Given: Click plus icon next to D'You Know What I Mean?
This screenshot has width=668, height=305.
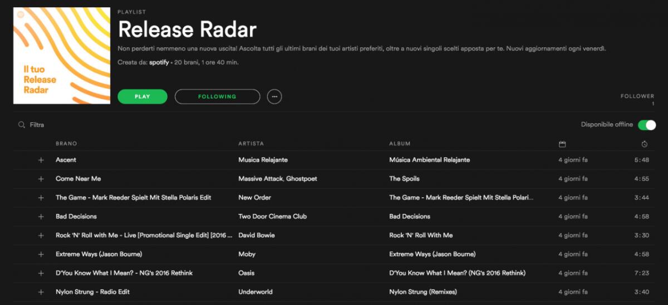Looking at the screenshot, I should [x=41, y=273].
